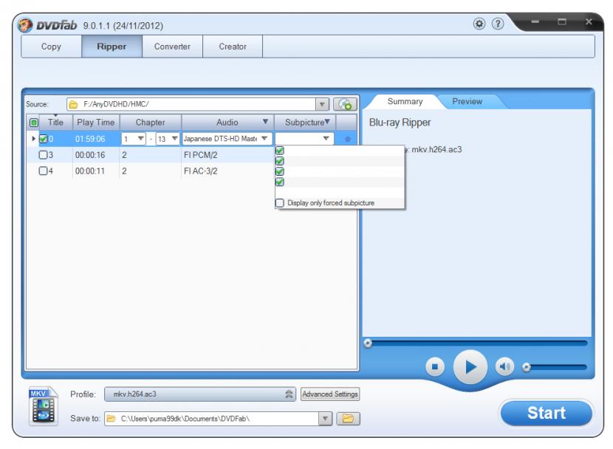Open the help question mark

[x=497, y=24]
